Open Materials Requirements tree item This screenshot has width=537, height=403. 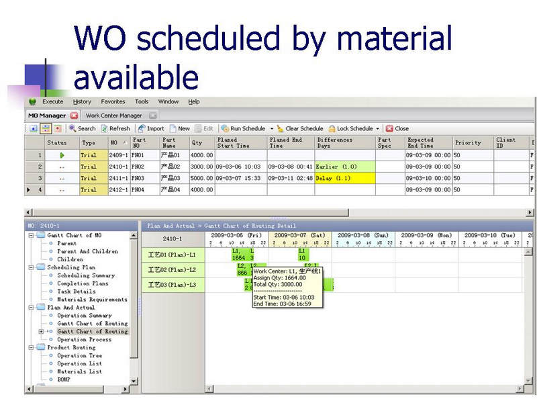(x=92, y=300)
